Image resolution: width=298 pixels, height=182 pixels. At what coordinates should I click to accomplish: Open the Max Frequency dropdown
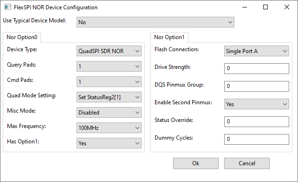[109, 128]
